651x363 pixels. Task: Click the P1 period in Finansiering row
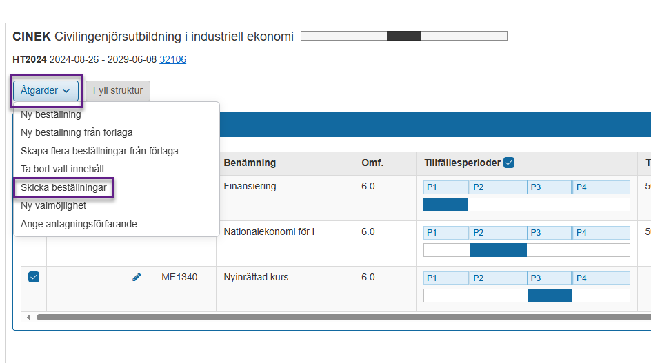[445, 187]
